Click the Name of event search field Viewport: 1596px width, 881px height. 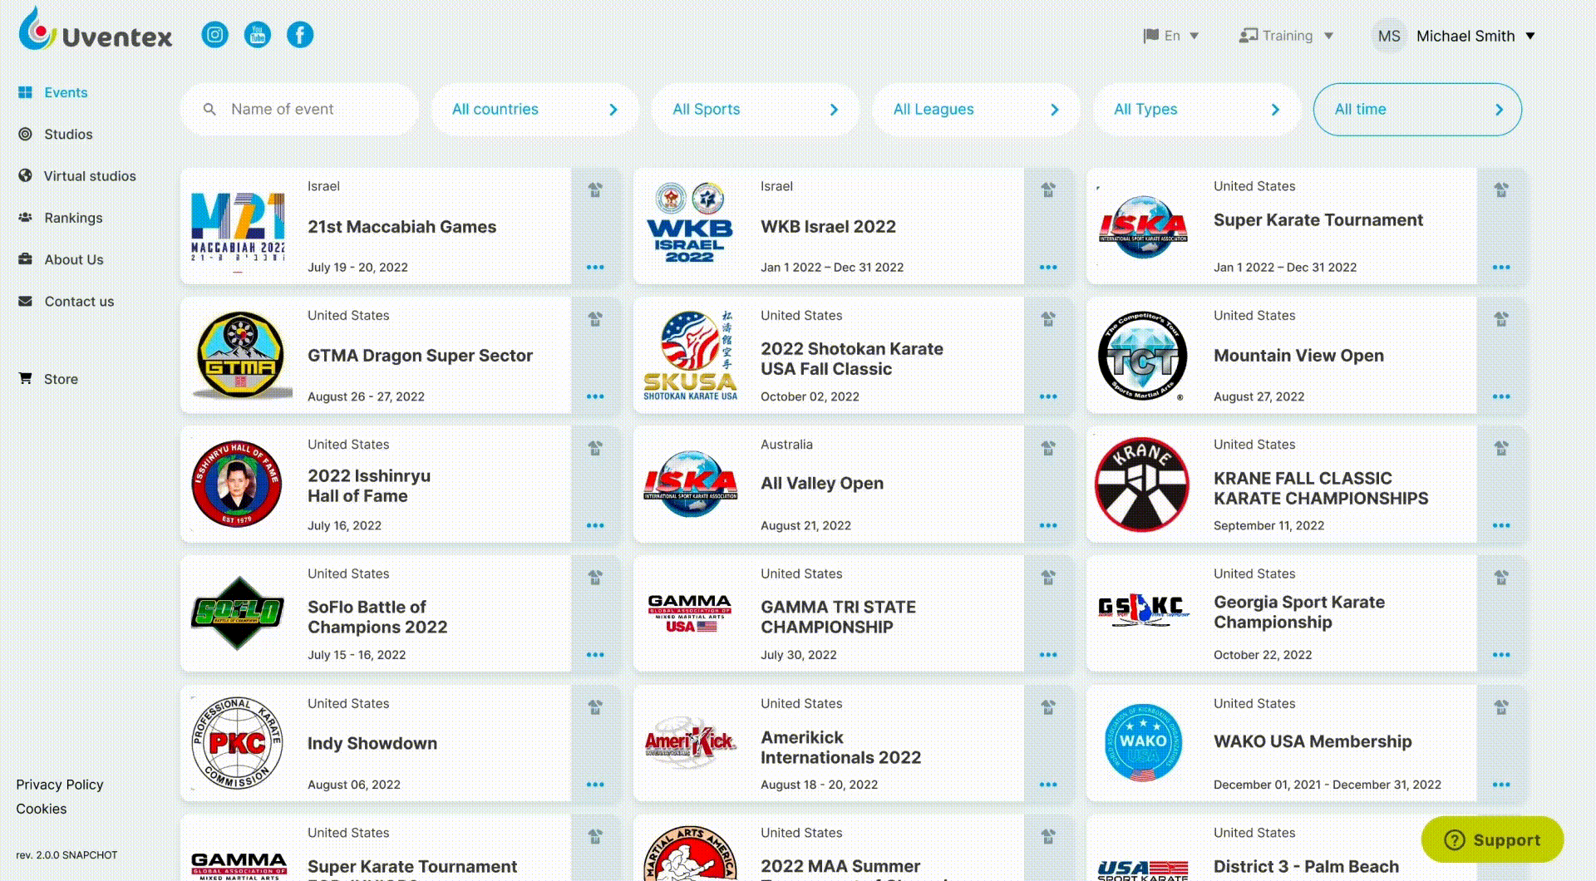tap(299, 109)
